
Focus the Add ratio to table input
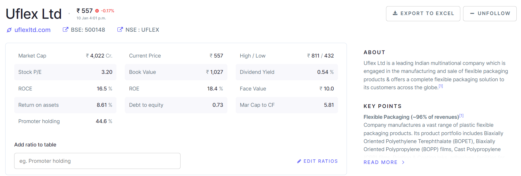97,161
